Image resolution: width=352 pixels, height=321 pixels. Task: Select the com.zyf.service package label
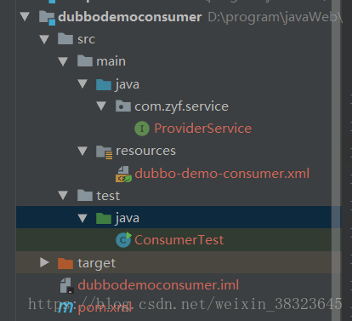point(181,106)
